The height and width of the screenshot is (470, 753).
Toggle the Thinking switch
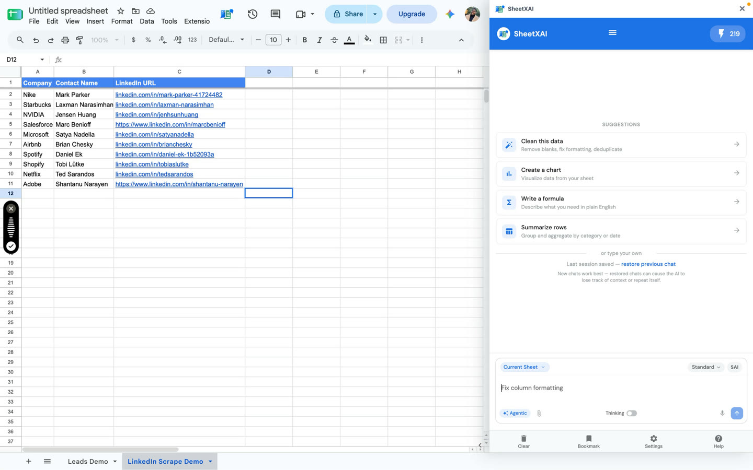(632, 413)
